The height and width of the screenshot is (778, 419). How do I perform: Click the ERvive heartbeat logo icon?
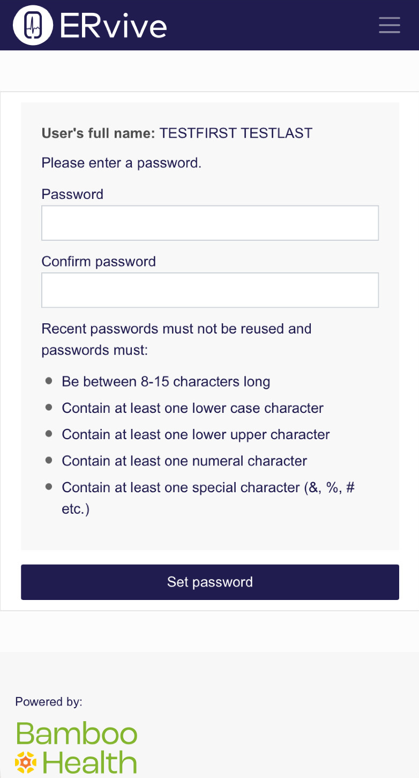(x=33, y=25)
